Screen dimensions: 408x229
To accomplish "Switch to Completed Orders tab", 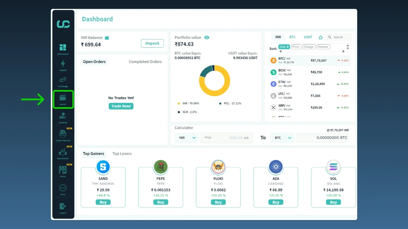I will click(x=145, y=62).
